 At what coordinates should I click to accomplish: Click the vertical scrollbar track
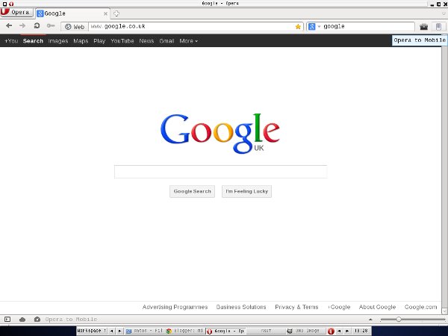point(444,177)
